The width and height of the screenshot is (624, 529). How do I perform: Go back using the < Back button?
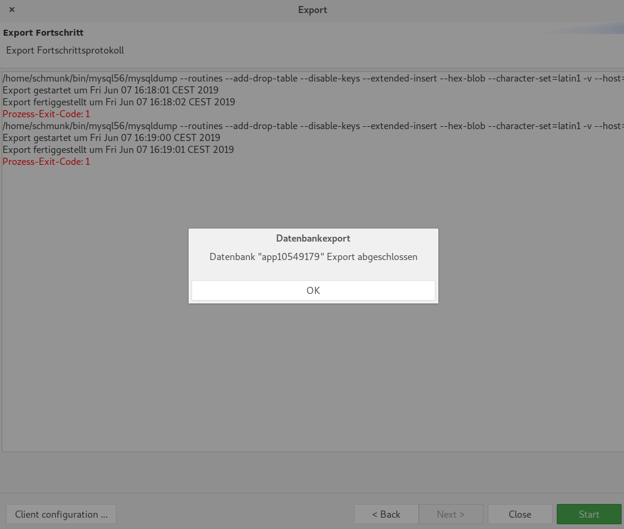[x=386, y=514]
